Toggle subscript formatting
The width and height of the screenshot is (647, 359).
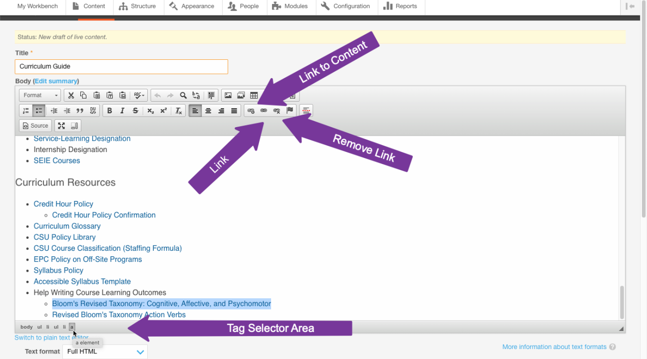pyautogui.click(x=150, y=111)
